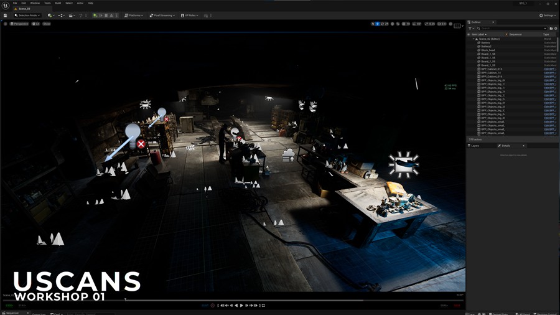Image resolution: width=560 pixels, height=315 pixels.
Task: Toggle the world coordinate system globe icon
Action: click(393, 24)
